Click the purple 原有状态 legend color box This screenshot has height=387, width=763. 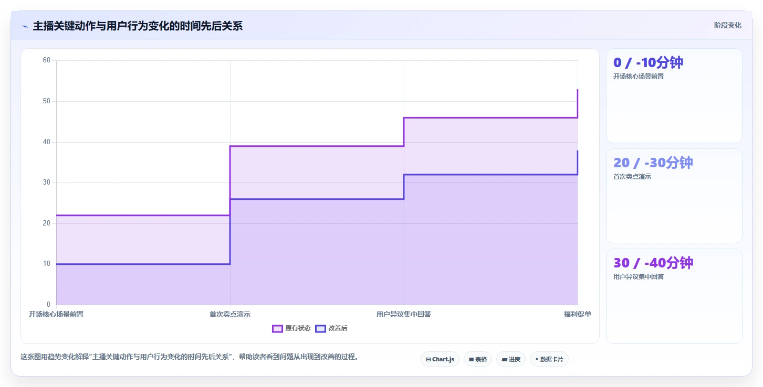(x=277, y=329)
